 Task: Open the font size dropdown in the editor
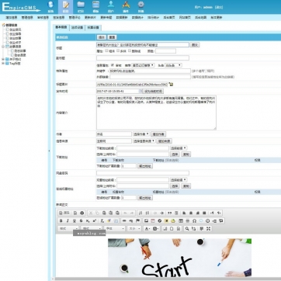[134, 228]
